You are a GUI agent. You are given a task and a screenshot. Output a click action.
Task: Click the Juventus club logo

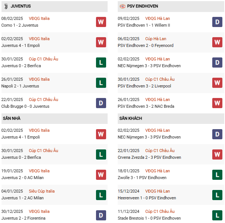point(6,6)
